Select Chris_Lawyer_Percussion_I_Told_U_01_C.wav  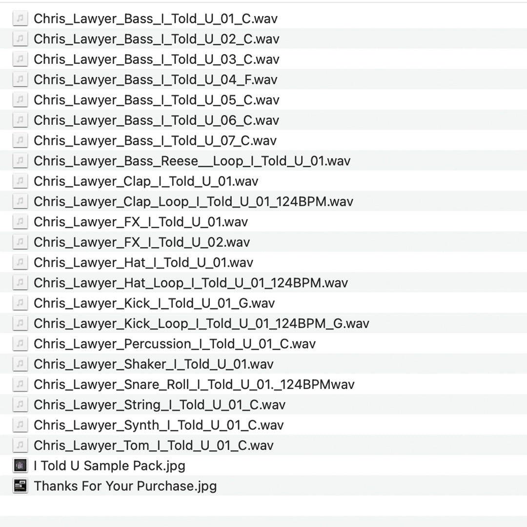pyautogui.click(x=174, y=344)
